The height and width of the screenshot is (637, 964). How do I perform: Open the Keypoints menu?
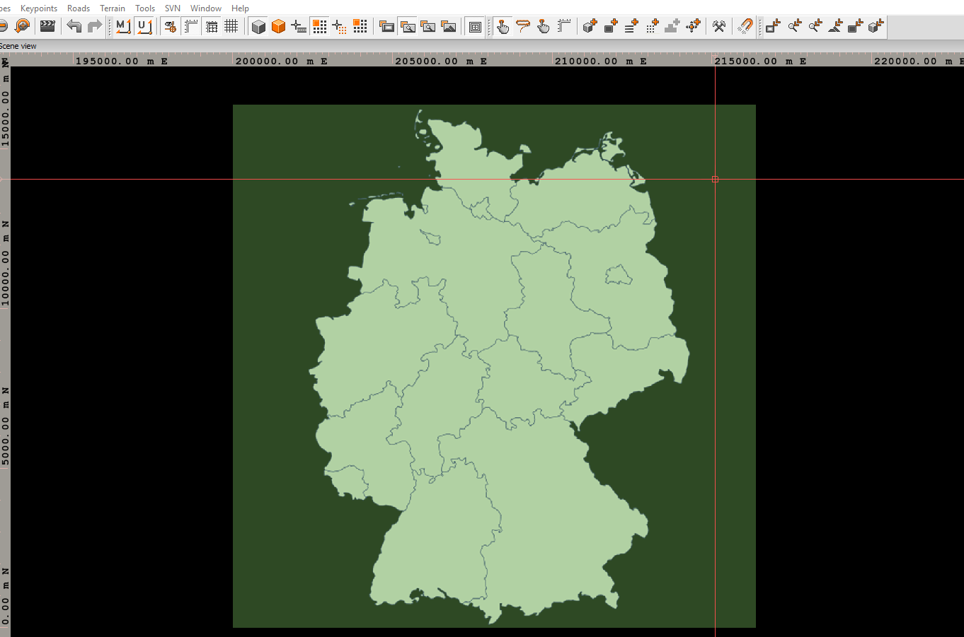39,8
